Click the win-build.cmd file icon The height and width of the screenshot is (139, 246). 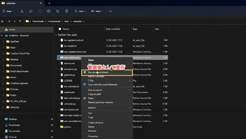click(62, 109)
